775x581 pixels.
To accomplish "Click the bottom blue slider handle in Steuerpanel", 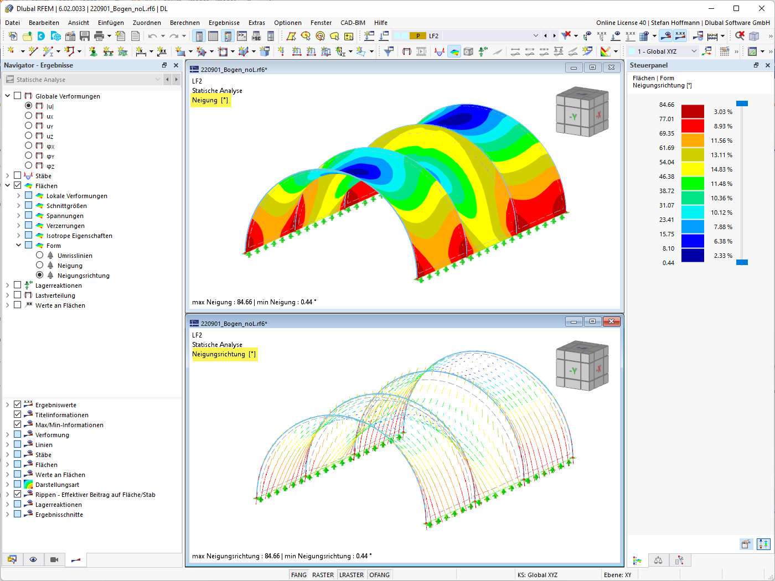I will click(742, 262).
